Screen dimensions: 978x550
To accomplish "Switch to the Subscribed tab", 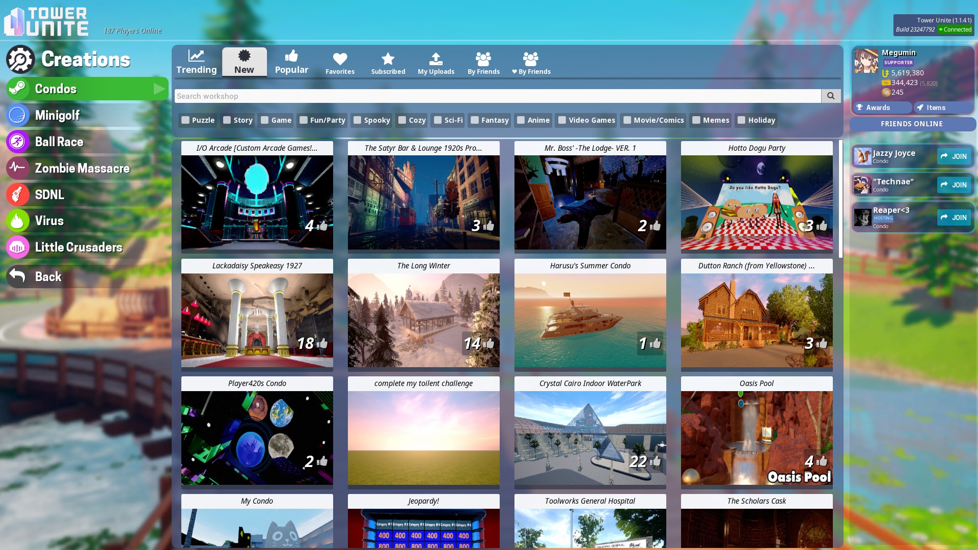I will coord(388,63).
